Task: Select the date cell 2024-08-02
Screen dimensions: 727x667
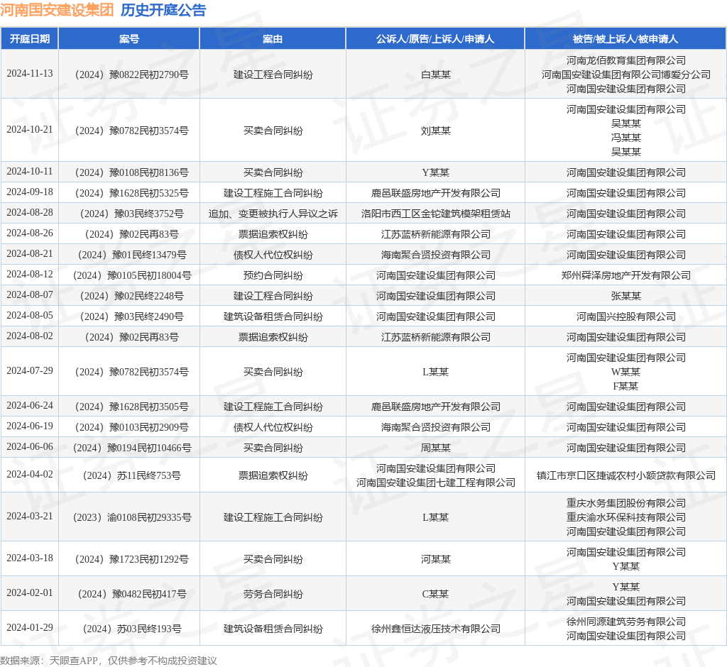Action: click(30, 336)
